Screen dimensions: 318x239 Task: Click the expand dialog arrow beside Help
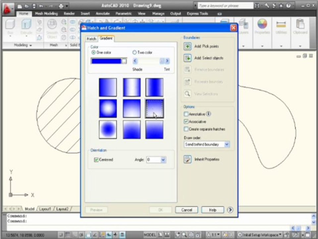pos(230,210)
